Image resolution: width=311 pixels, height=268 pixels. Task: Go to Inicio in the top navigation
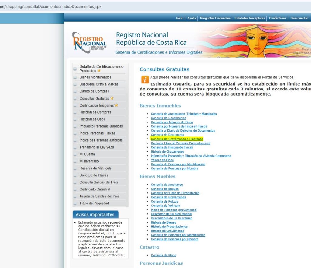pyautogui.click(x=179, y=18)
